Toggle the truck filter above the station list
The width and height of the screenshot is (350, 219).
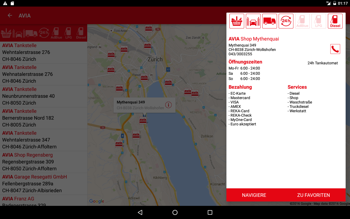(x=31, y=33)
